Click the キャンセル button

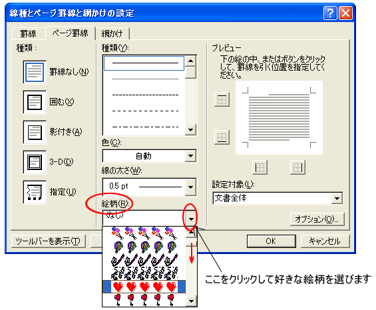[x=325, y=241]
